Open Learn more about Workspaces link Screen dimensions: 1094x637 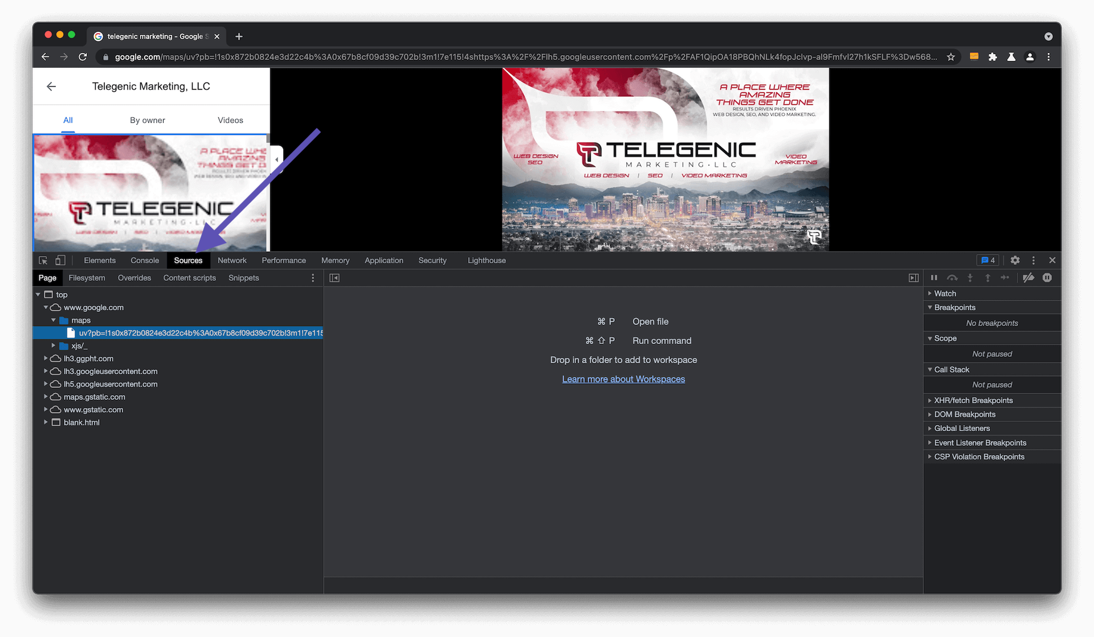click(623, 379)
